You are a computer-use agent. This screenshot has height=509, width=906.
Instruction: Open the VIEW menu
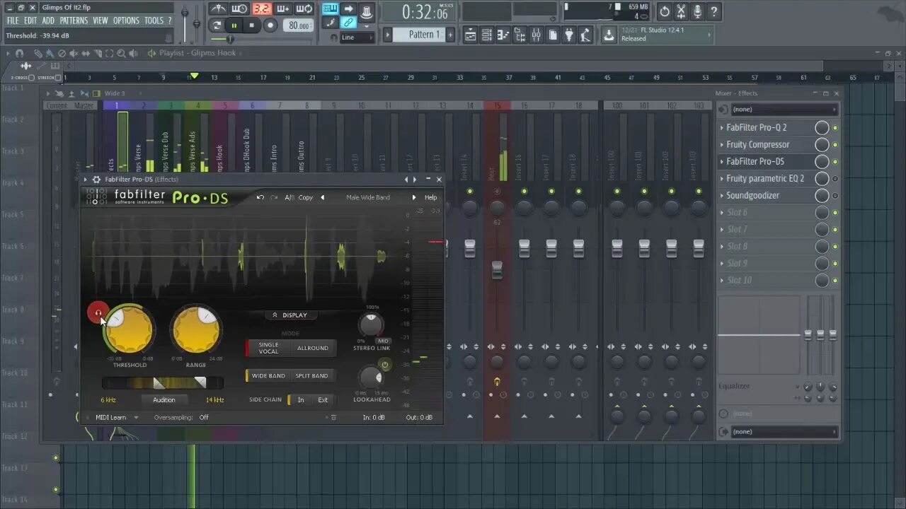pyautogui.click(x=101, y=21)
